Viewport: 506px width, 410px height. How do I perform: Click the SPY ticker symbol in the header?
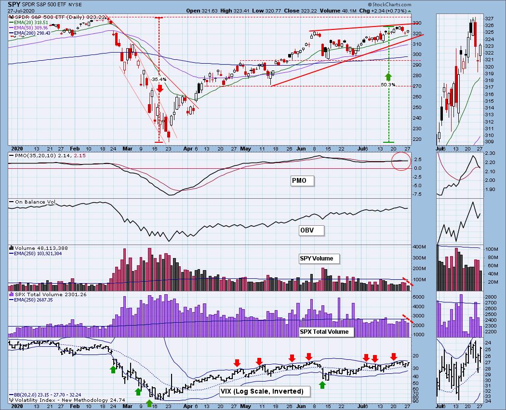14,4
